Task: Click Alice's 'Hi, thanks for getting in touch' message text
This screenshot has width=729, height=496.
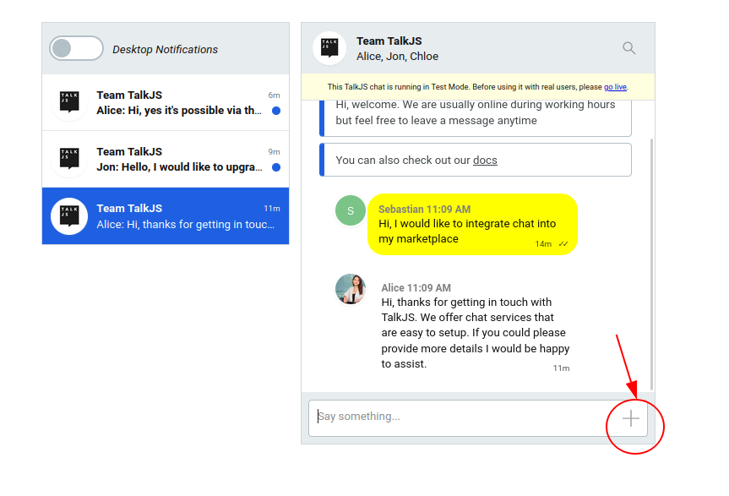Action: [475, 333]
